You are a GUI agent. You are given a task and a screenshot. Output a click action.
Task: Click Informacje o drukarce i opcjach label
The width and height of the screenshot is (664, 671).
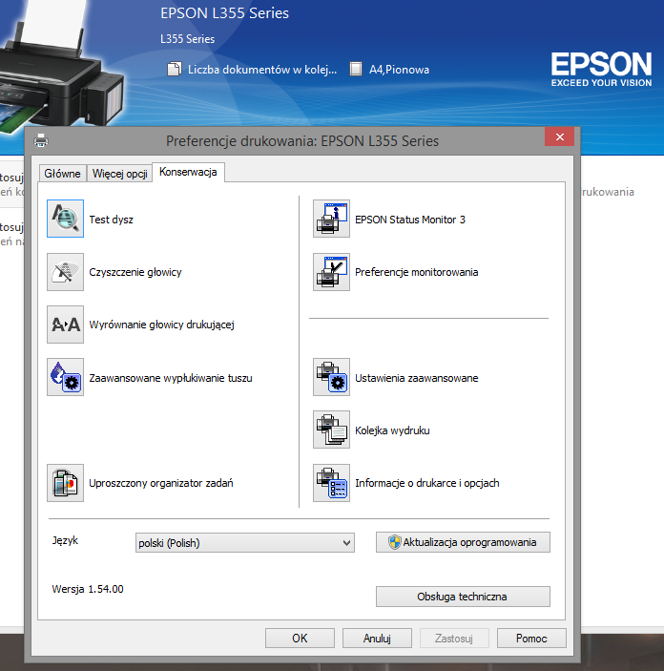tap(427, 483)
